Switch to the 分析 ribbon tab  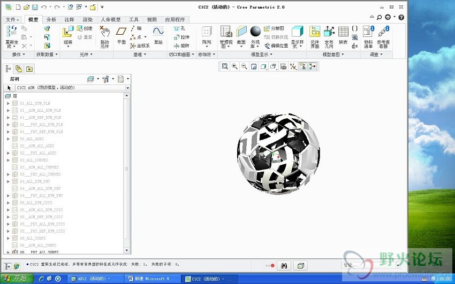[51, 19]
